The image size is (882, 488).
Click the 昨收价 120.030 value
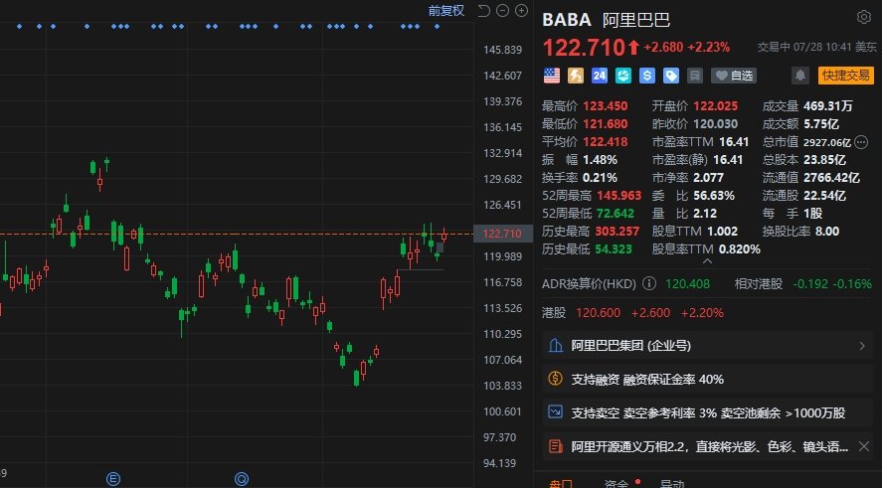click(x=716, y=123)
